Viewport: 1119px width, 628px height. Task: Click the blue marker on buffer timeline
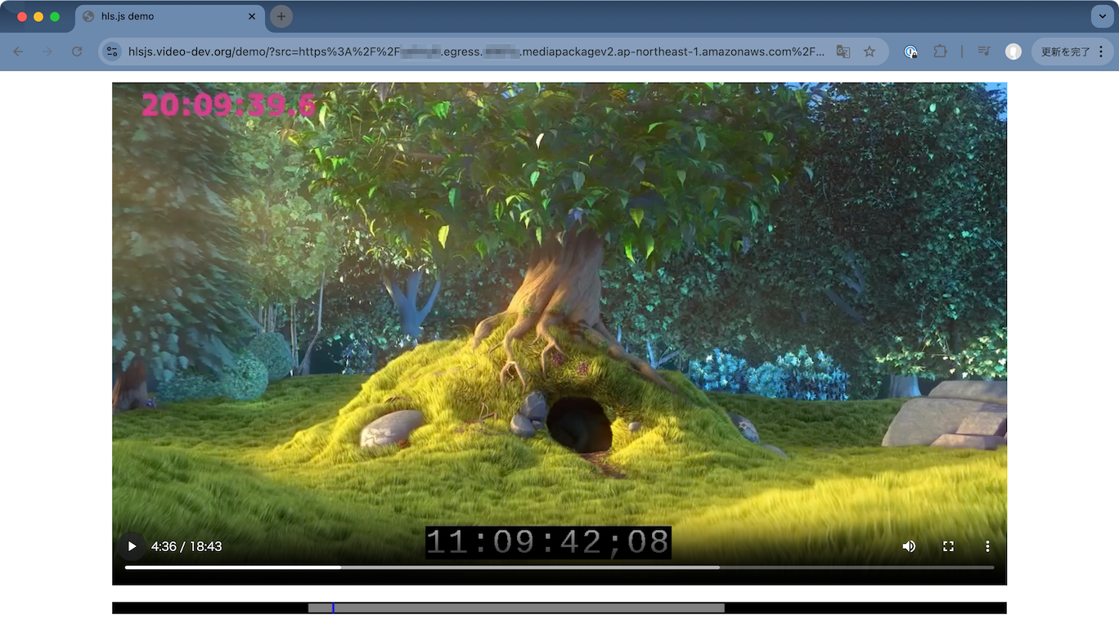pos(333,608)
